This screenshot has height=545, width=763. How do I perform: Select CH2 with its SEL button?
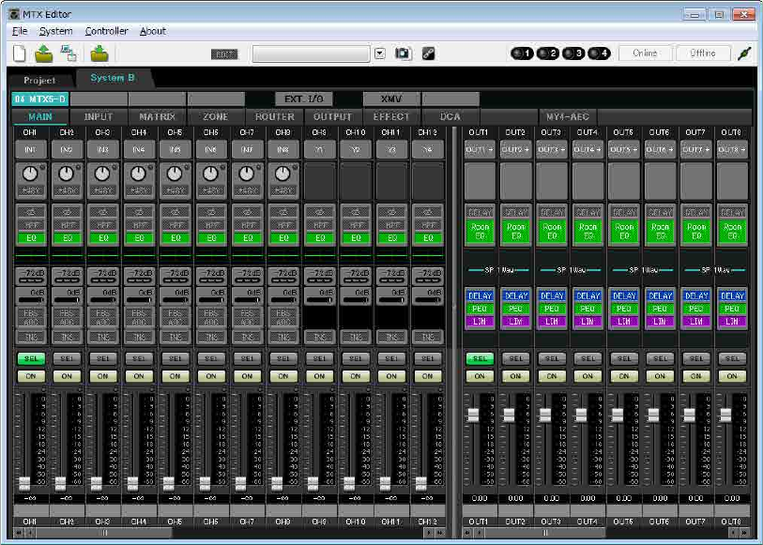coord(67,358)
